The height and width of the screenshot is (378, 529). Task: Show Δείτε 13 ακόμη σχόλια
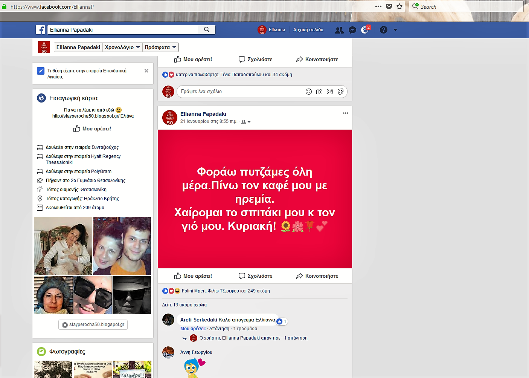point(184,305)
